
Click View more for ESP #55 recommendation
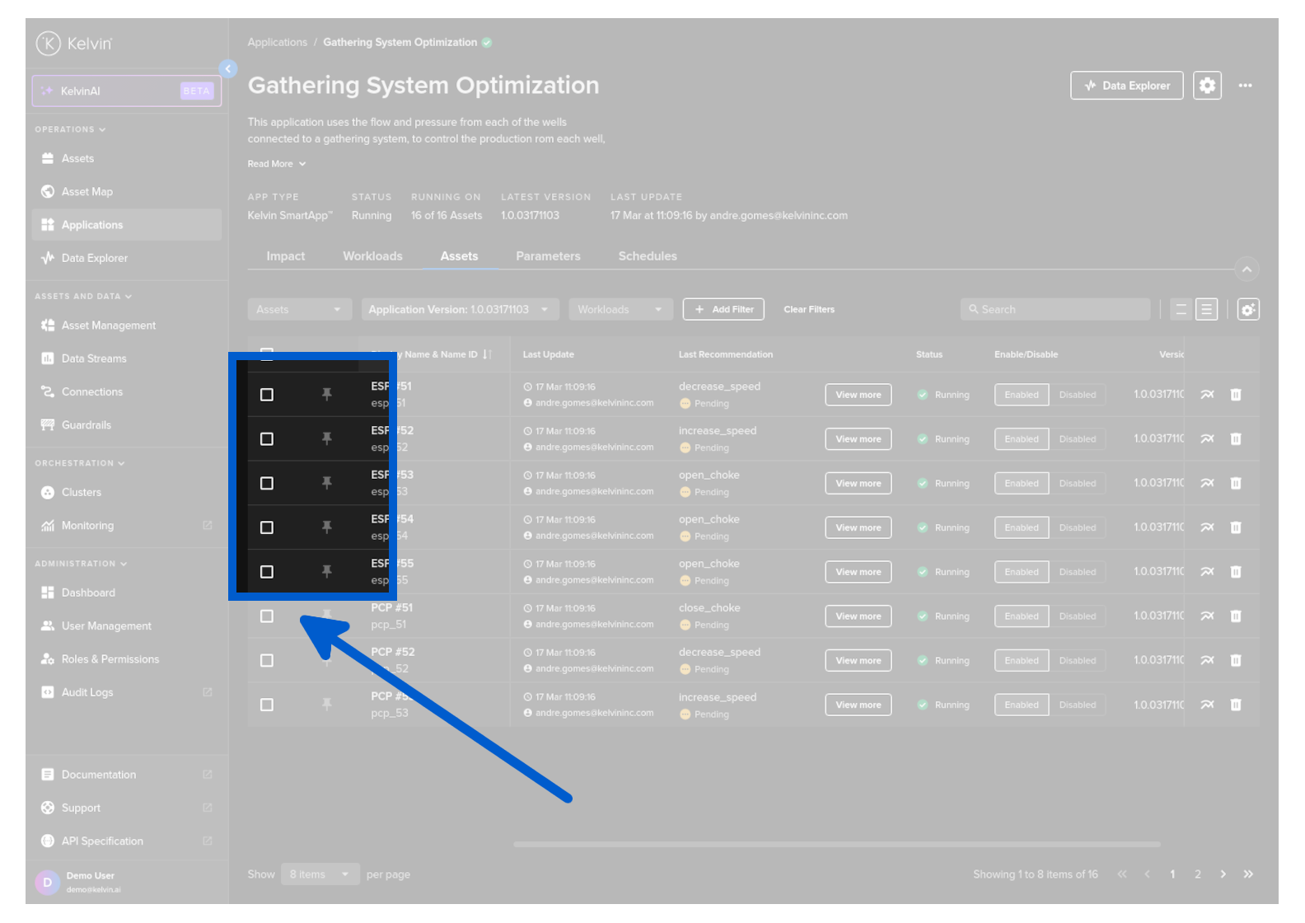point(858,572)
